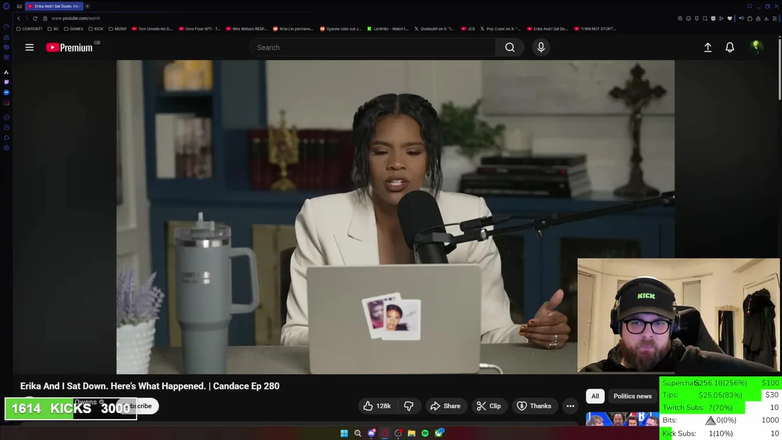Open the JCS bookmark

468,29
